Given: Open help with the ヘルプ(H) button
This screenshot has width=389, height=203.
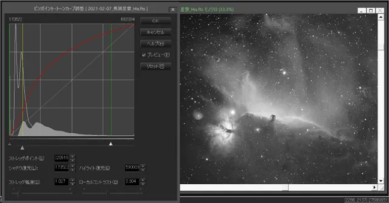Looking at the screenshot, I should tap(156, 43).
